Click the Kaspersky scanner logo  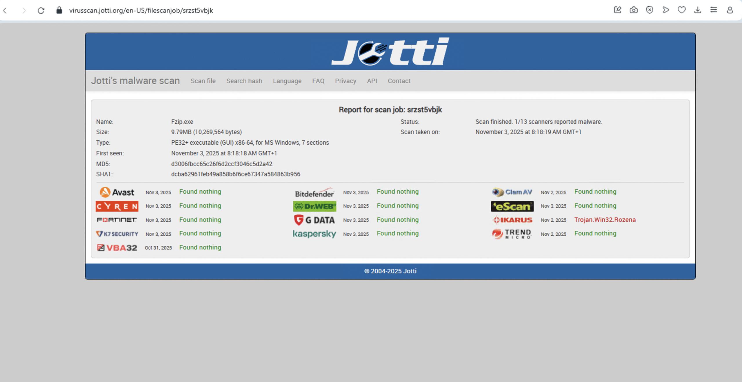314,234
